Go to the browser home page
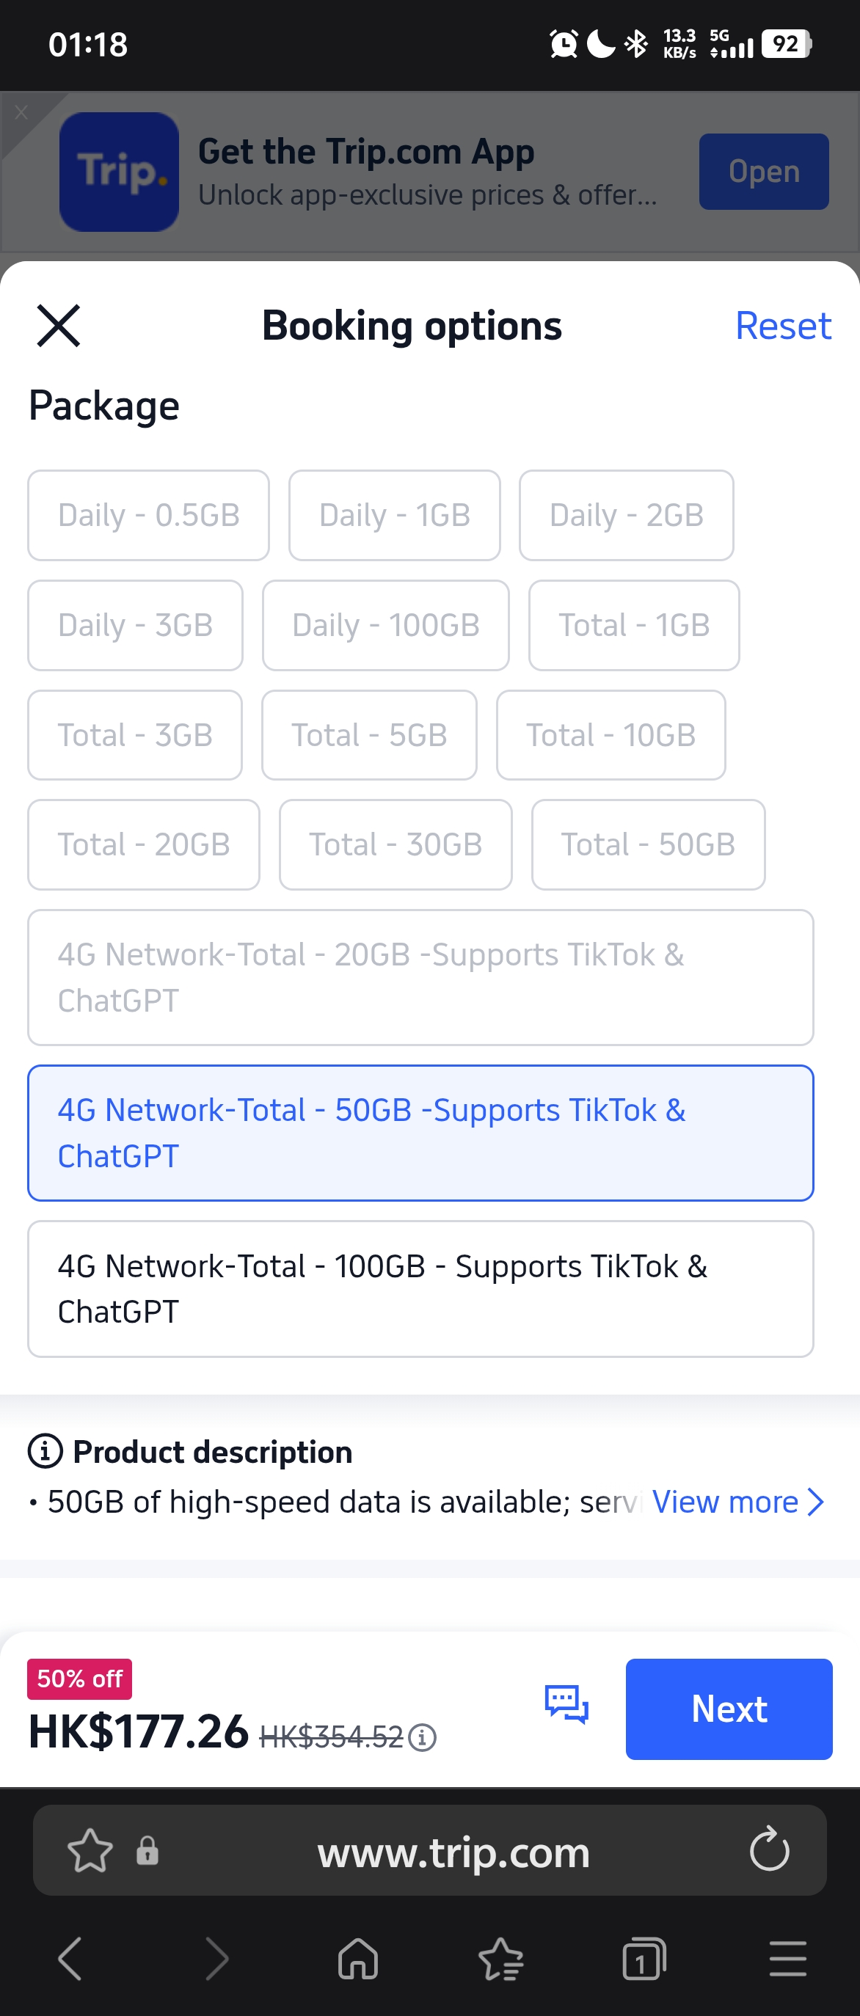This screenshot has height=2016, width=860. (x=357, y=1959)
